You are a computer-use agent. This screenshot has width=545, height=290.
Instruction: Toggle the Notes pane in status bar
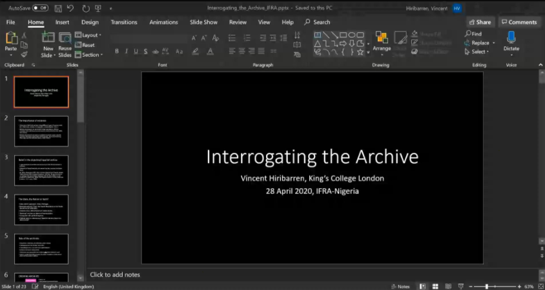pos(401,287)
